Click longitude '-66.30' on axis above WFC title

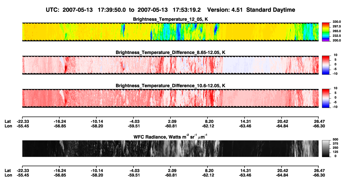tap(319, 126)
